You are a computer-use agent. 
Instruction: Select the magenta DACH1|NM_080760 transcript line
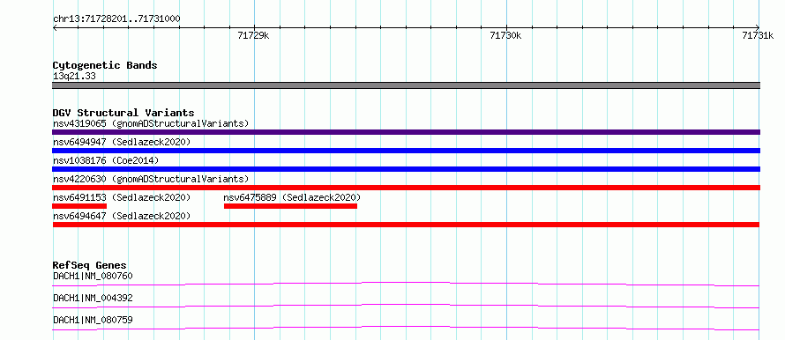(x=406, y=284)
